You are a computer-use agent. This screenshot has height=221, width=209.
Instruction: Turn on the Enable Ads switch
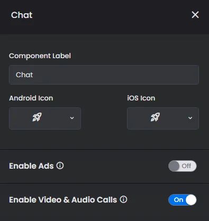[183, 166]
